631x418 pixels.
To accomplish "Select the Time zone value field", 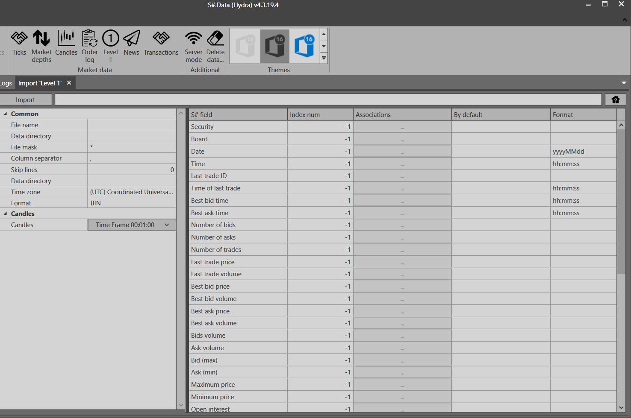I will pyautogui.click(x=132, y=192).
